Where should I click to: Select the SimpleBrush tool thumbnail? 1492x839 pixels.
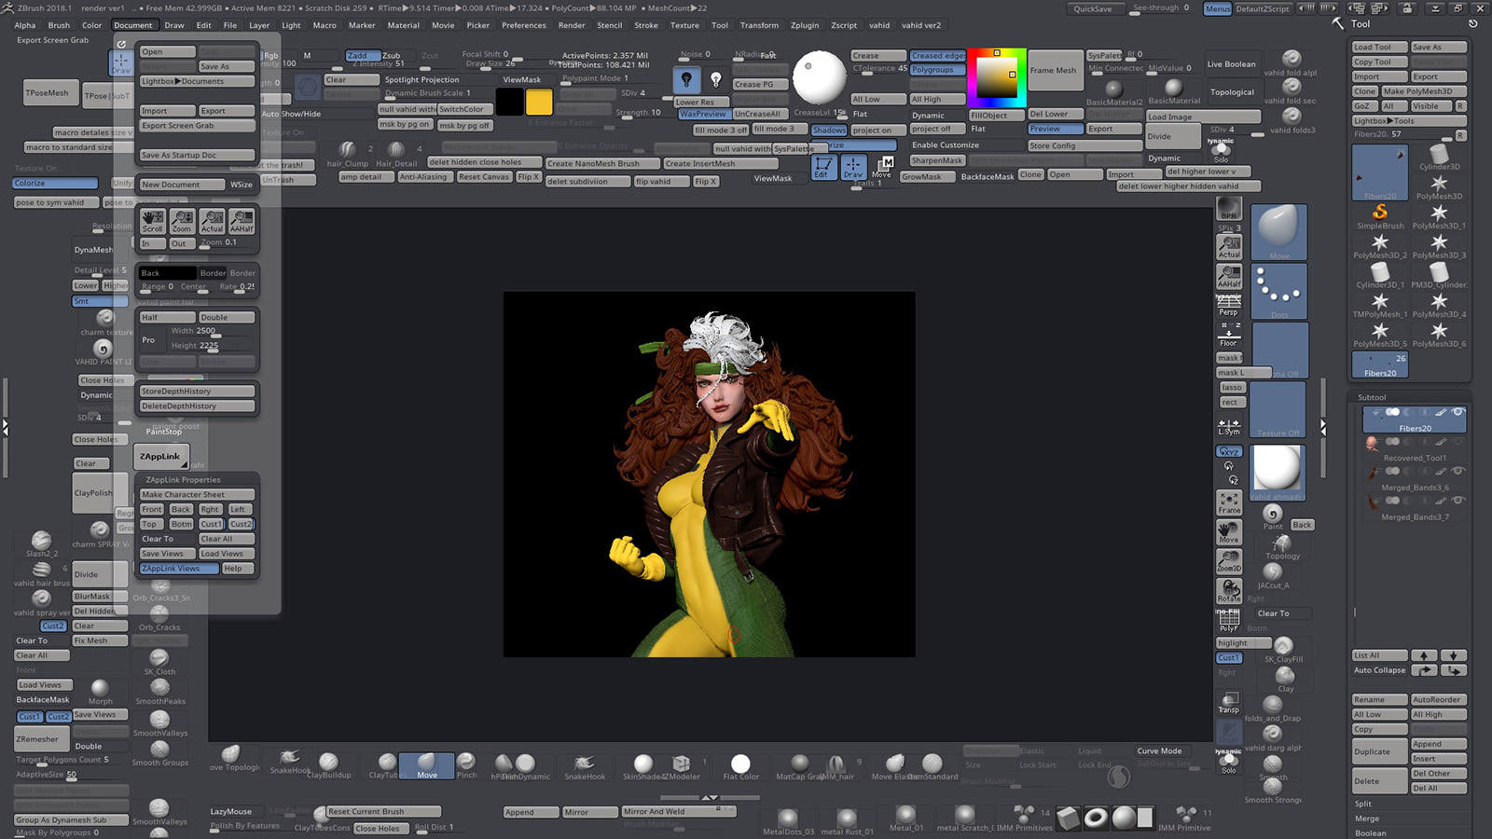pyautogui.click(x=1380, y=217)
